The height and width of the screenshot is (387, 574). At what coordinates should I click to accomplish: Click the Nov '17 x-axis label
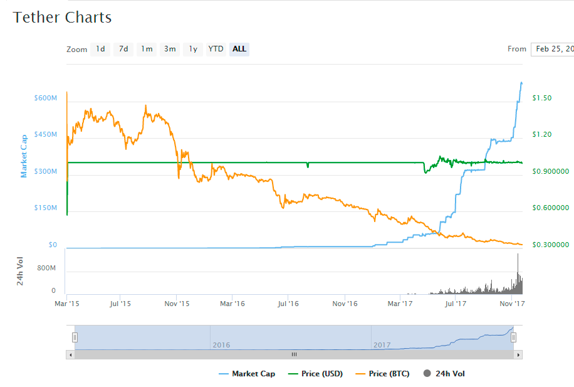pos(512,304)
